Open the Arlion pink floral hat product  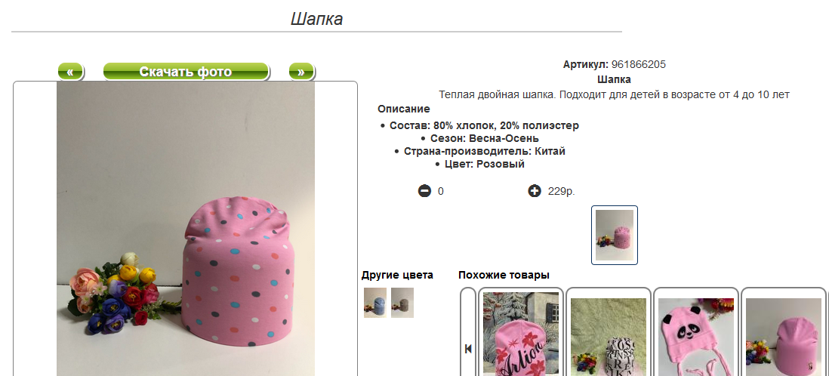(x=521, y=333)
